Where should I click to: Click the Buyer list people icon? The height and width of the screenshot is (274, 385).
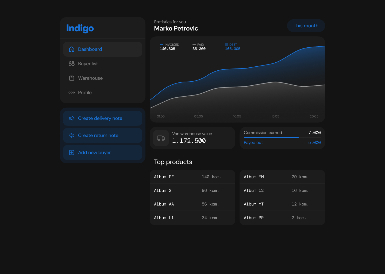tap(72, 64)
